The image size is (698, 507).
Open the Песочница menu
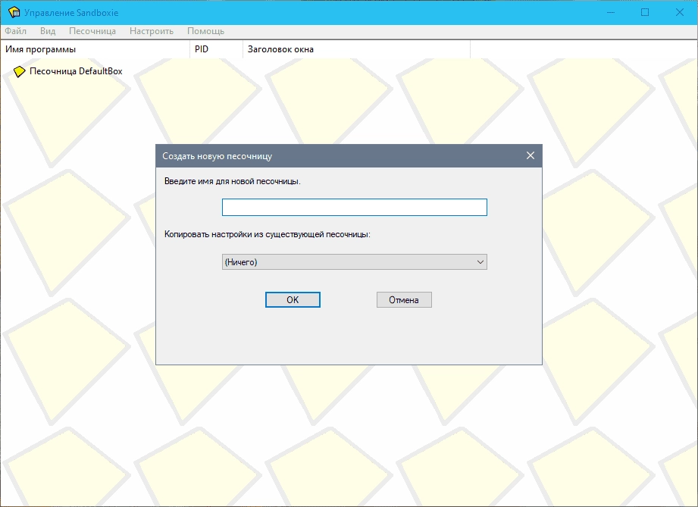tap(92, 31)
